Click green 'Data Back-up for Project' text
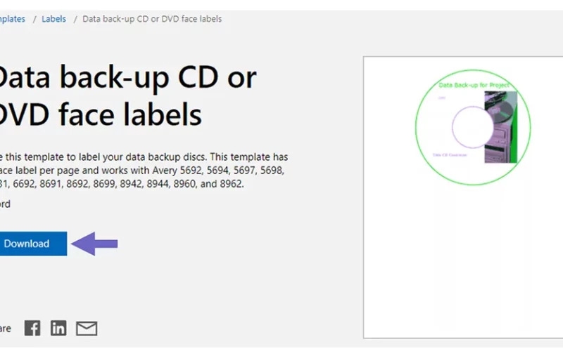Image resolution: width=563 pixels, height=351 pixels. coord(474,85)
